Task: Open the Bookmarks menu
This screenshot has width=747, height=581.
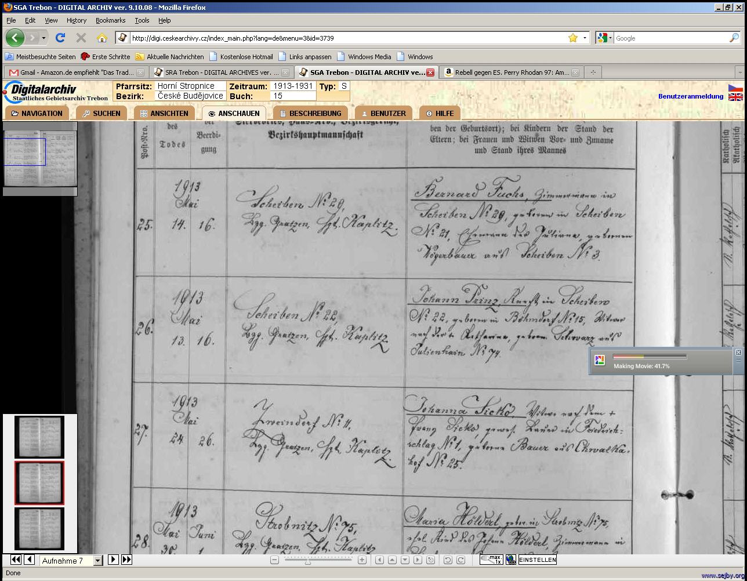Action: (110, 20)
